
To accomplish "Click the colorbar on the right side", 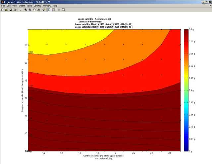I will [185, 90].
